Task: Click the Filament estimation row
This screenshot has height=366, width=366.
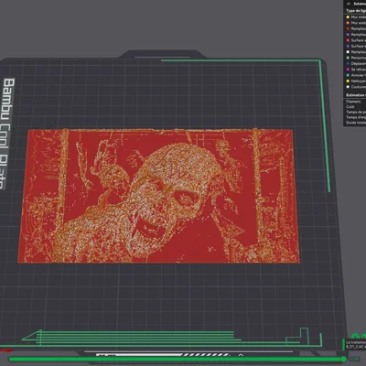Action: pyautogui.click(x=356, y=102)
